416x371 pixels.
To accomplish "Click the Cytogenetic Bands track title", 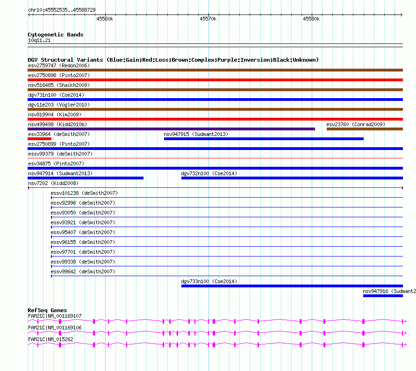I will pos(56,35).
